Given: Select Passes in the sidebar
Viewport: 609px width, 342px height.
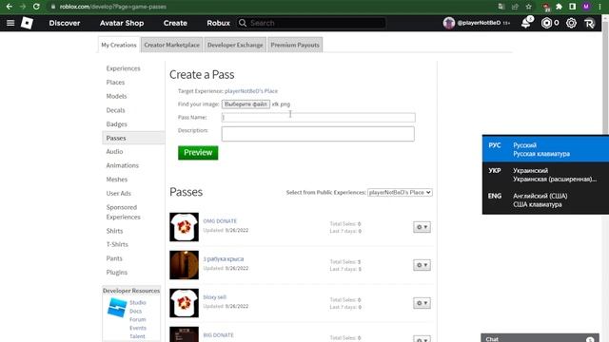Looking at the screenshot, I should (133, 138).
